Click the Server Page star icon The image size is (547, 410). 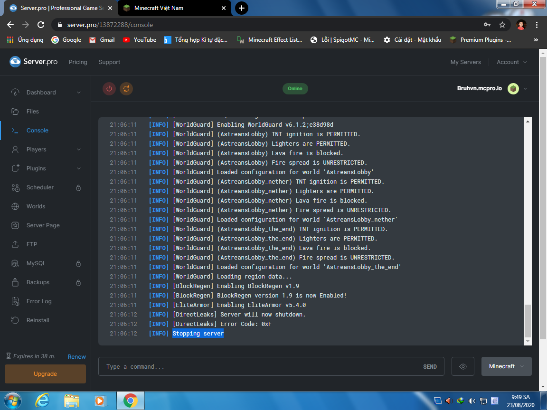15,225
